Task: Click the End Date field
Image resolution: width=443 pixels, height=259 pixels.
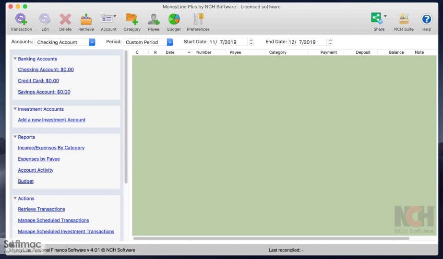Action: pyautogui.click(x=307, y=42)
